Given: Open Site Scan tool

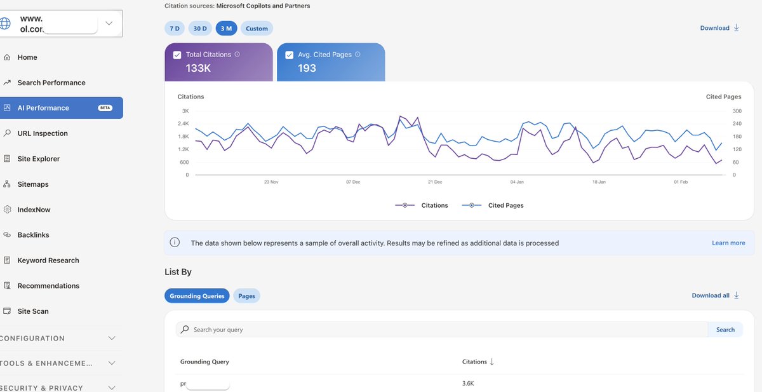Looking at the screenshot, I should point(33,311).
